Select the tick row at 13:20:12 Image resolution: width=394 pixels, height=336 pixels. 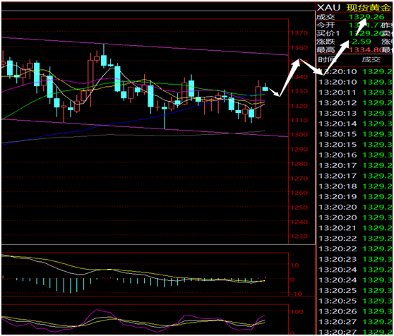click(x=355, y=103)
